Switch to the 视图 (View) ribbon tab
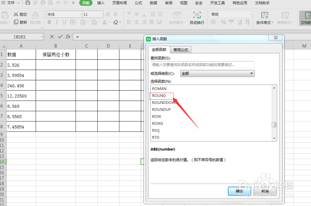 tap(183, 3)
